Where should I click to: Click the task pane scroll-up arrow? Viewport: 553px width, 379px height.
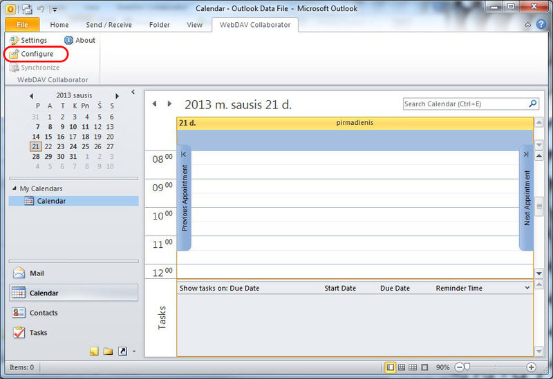(x=539, y=284)
